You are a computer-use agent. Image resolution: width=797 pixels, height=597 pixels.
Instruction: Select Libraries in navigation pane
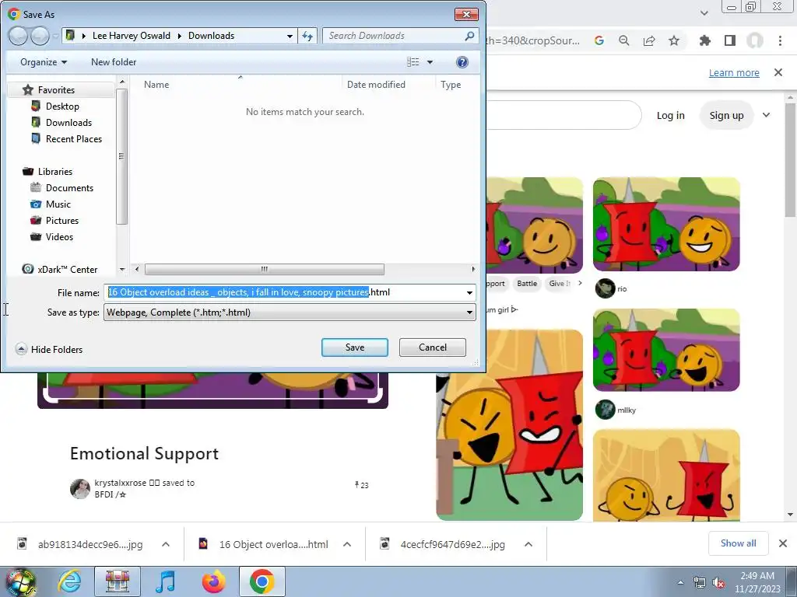55,172
